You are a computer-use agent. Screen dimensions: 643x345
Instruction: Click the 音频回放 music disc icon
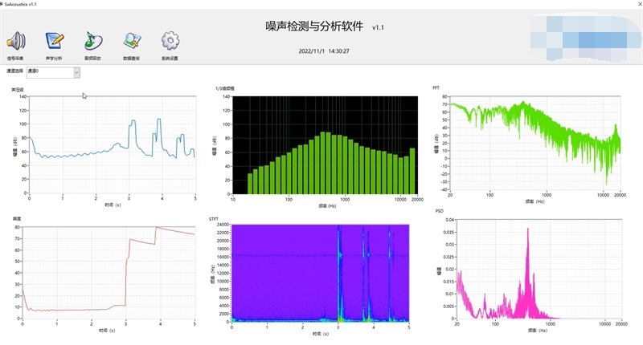[93, 40]
